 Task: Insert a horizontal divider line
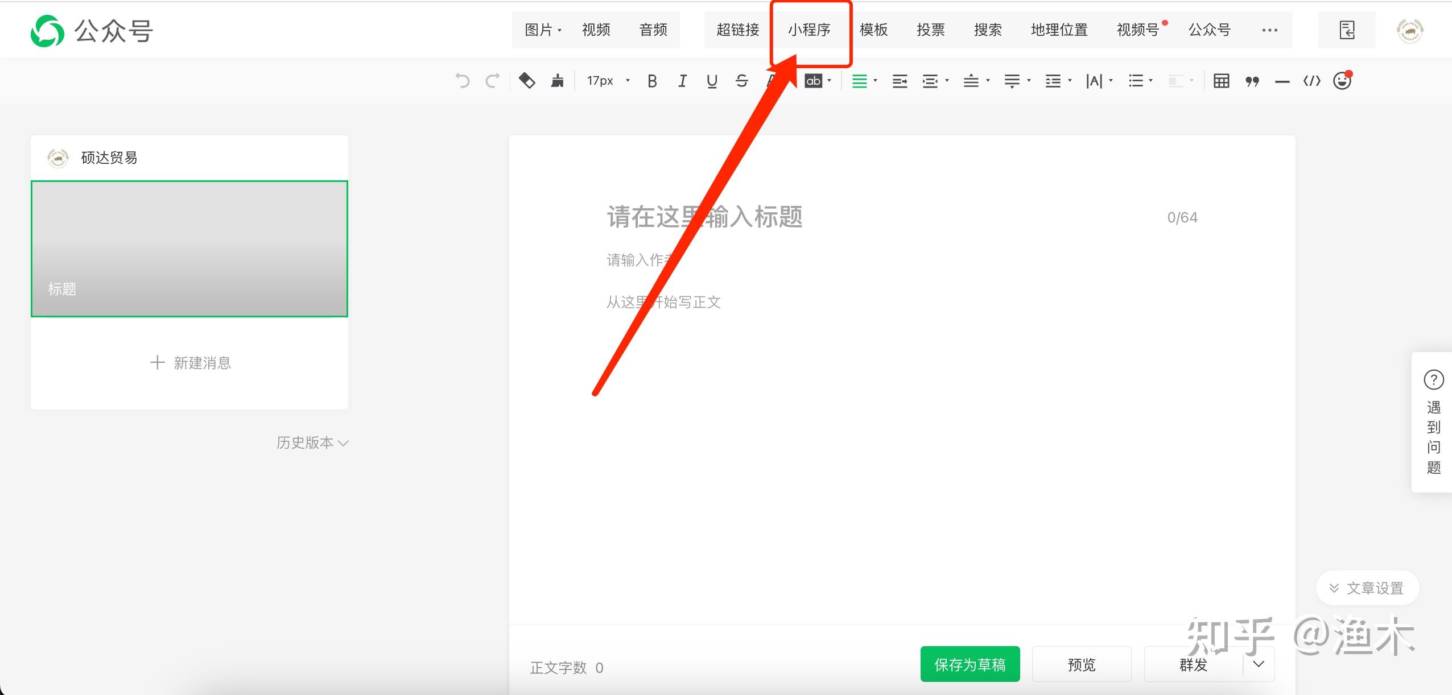click(1282, 81)
